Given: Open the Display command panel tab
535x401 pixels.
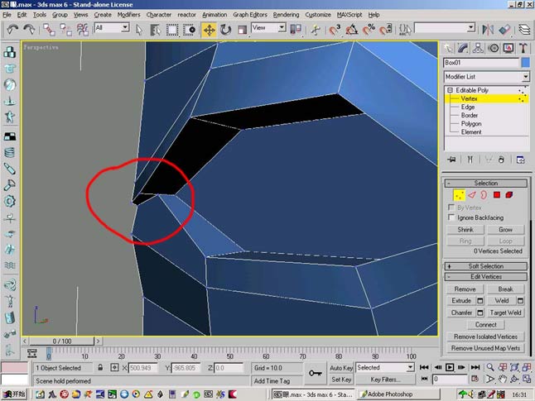Looking at the screenshot, I should (x=508, y=48).
